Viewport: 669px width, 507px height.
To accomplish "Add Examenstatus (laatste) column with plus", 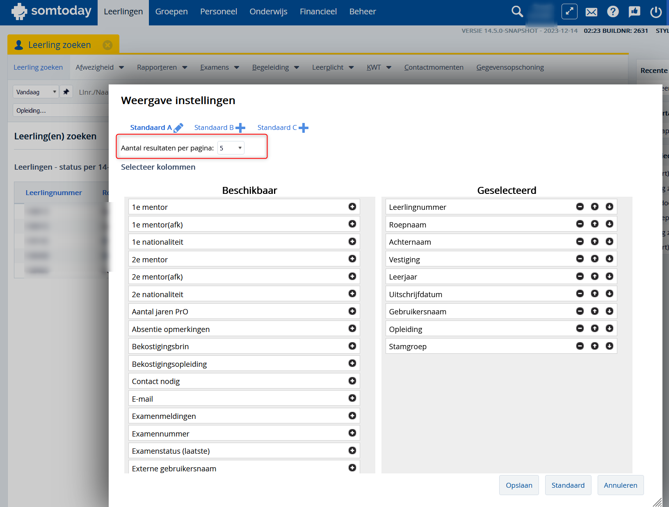I will click(x=352, y=450).
